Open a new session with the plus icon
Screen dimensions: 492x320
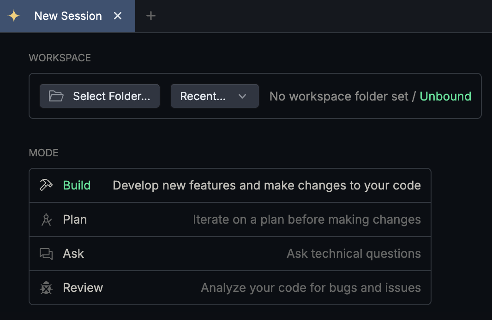151,16
